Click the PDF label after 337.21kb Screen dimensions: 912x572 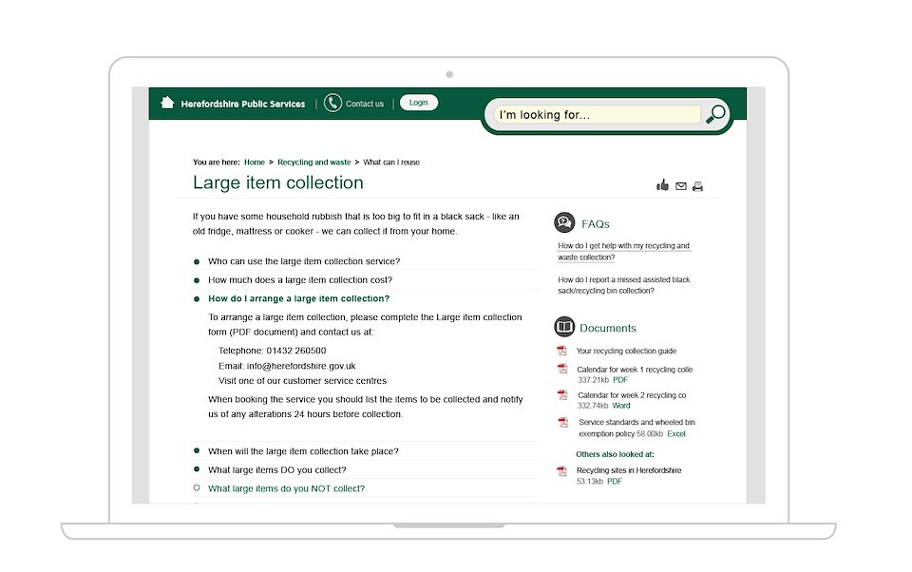click(620, 380)
